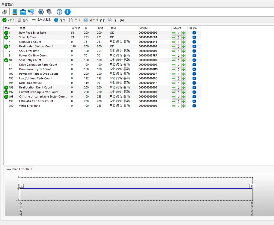Open the 경고(A) tab
Screen dimensions: 274x225
pos(116,20)
